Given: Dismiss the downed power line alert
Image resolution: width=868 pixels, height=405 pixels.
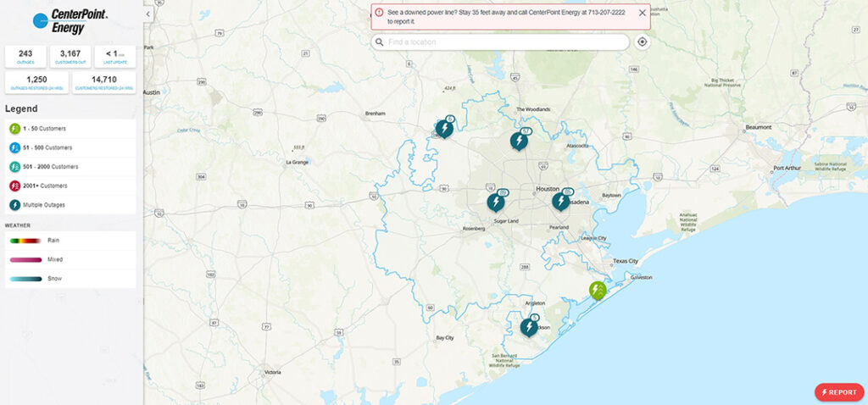Looking at the screenshot, I should point(643,13).
